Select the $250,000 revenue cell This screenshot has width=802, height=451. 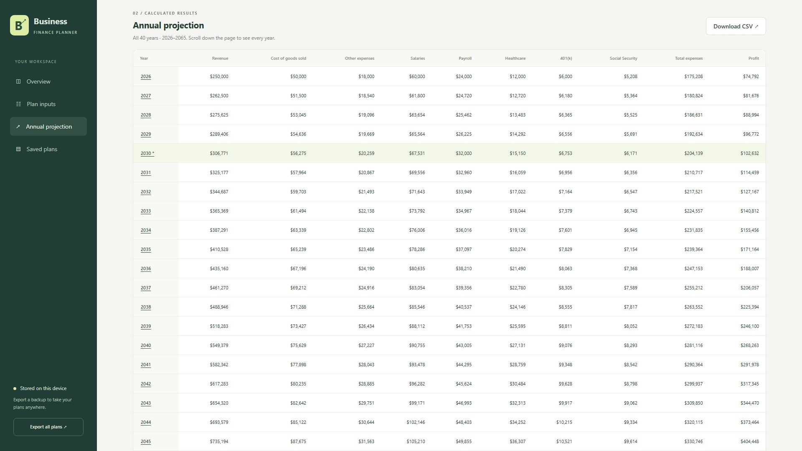219,76
